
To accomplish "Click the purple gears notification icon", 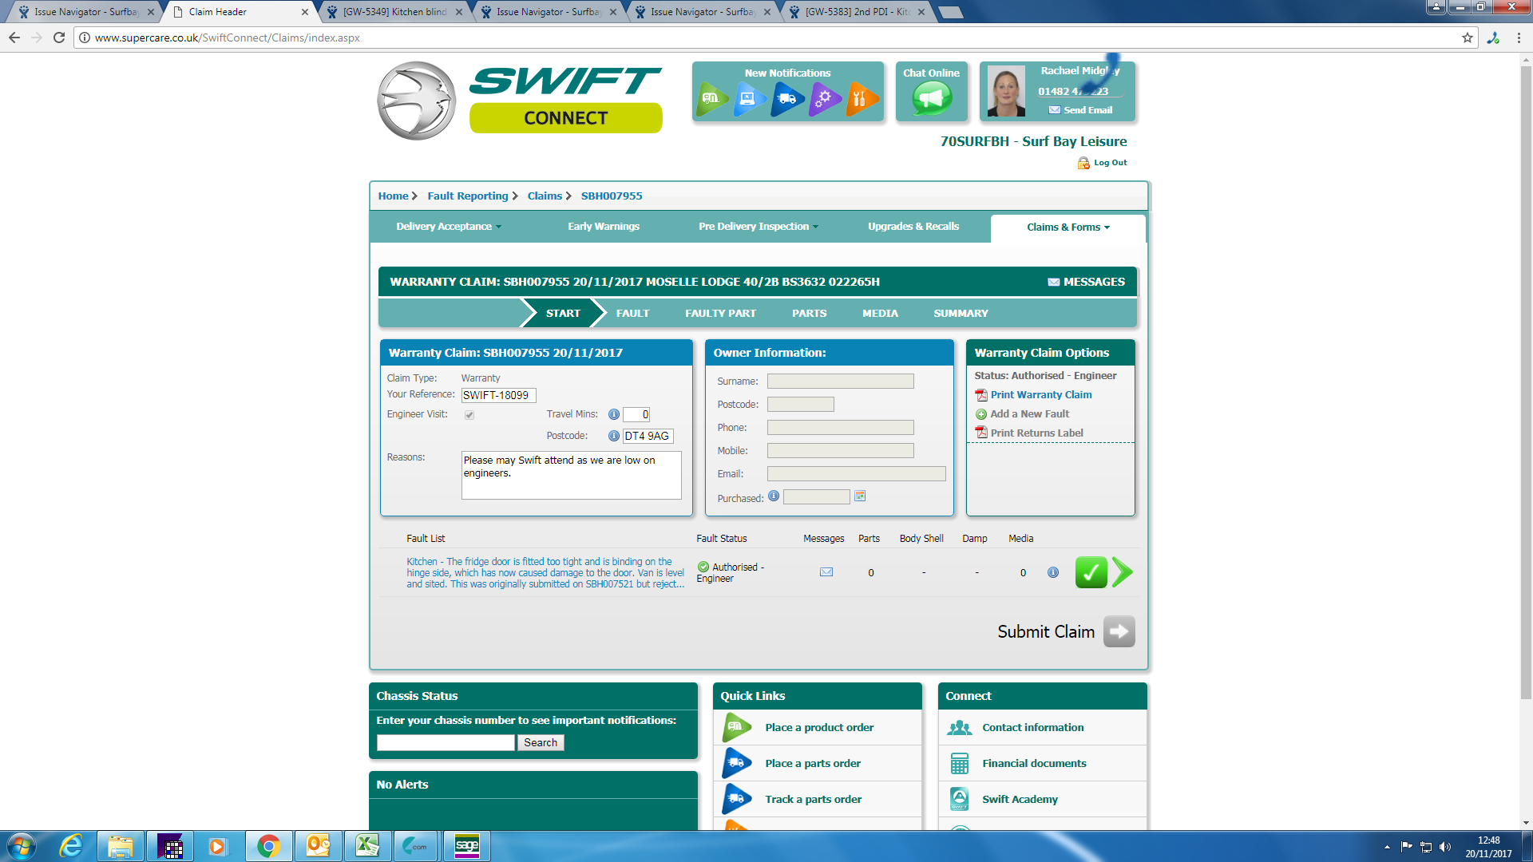I will 824,99.
